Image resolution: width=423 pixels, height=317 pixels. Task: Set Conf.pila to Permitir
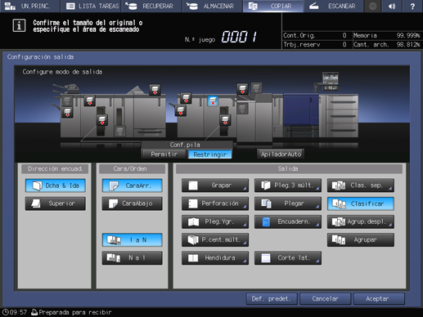pyautogui.click(x=164, y=154)
